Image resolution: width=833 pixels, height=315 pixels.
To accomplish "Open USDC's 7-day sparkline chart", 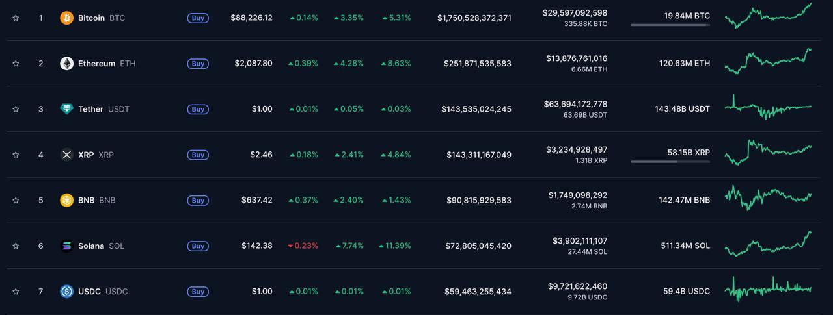I will point(768,289).
